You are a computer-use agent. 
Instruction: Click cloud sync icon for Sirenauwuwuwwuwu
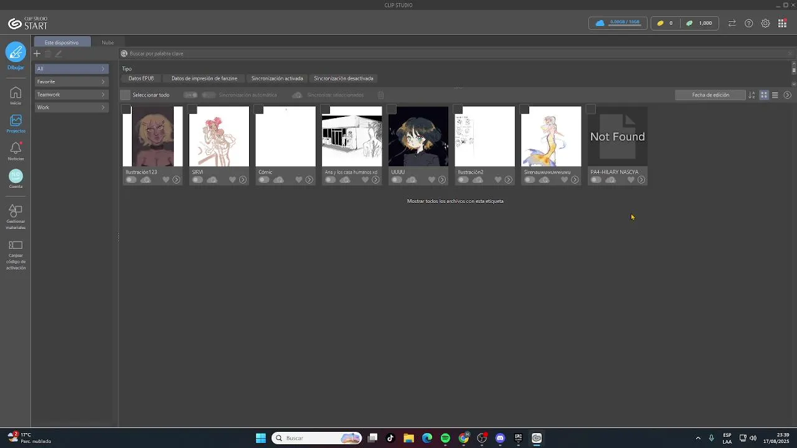pos(544,180)
